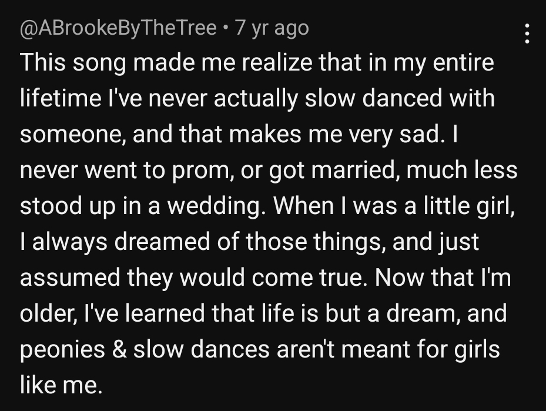
Task: Click the line "lifetime I've never actually slow danced"
Action: click(257, 98)
